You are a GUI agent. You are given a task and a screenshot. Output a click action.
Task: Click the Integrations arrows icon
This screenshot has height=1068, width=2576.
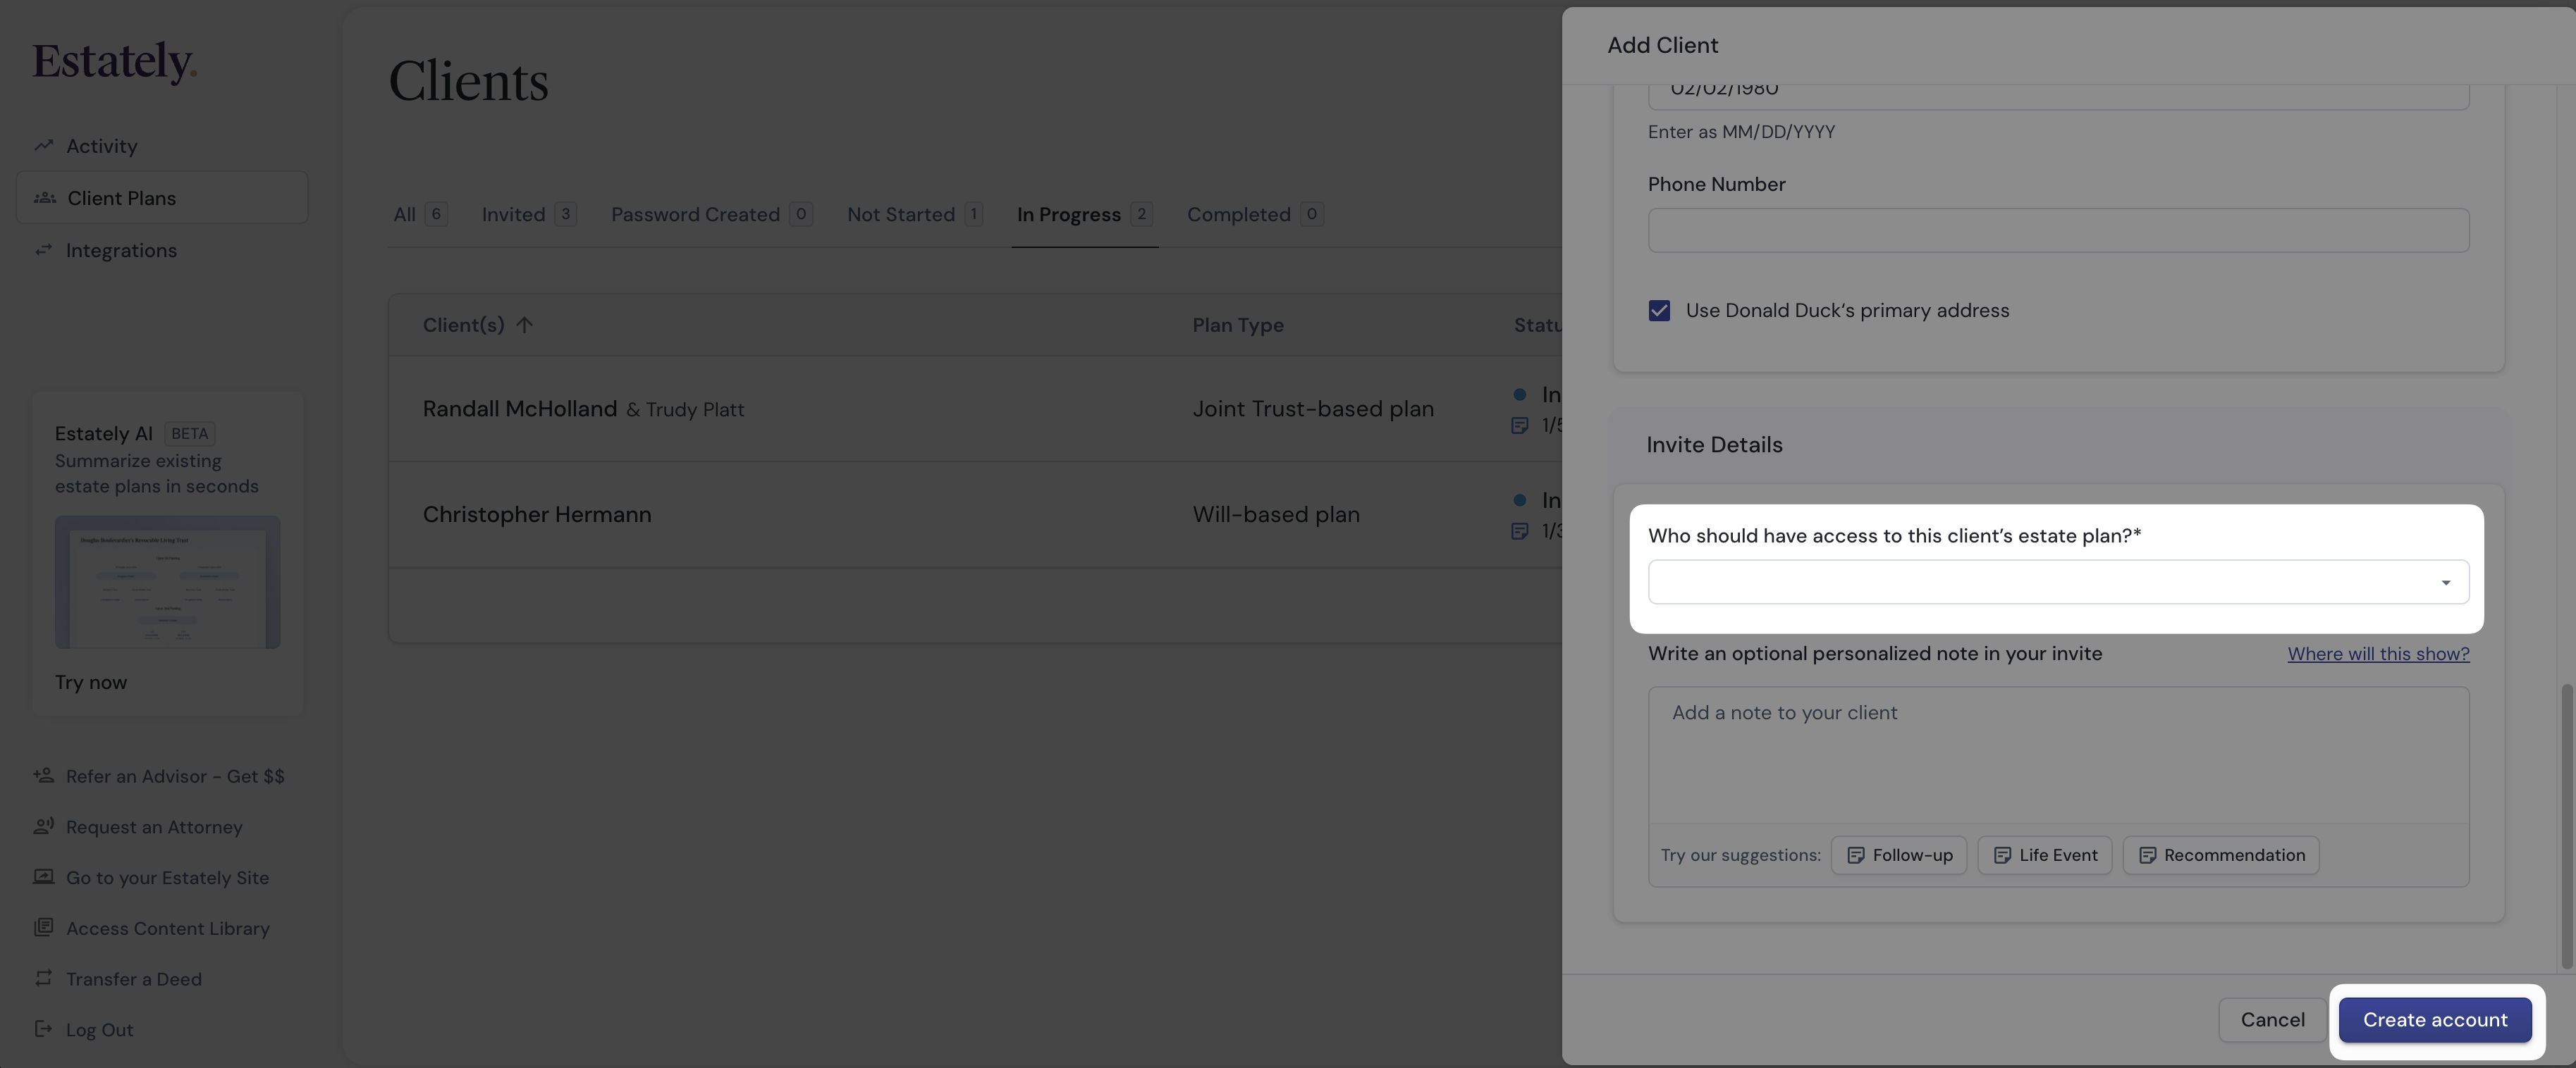point(43,250)
